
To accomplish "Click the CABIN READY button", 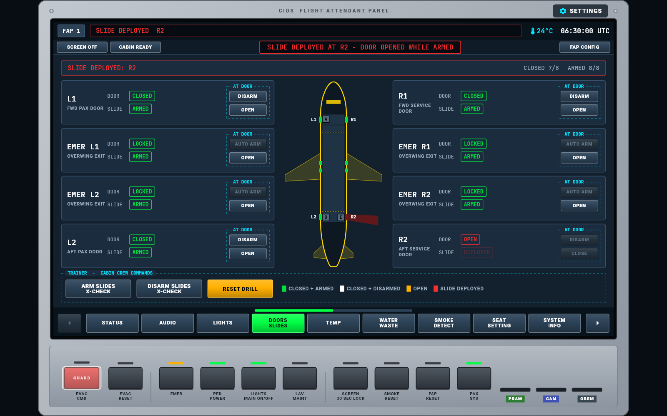I will (135, 47).
